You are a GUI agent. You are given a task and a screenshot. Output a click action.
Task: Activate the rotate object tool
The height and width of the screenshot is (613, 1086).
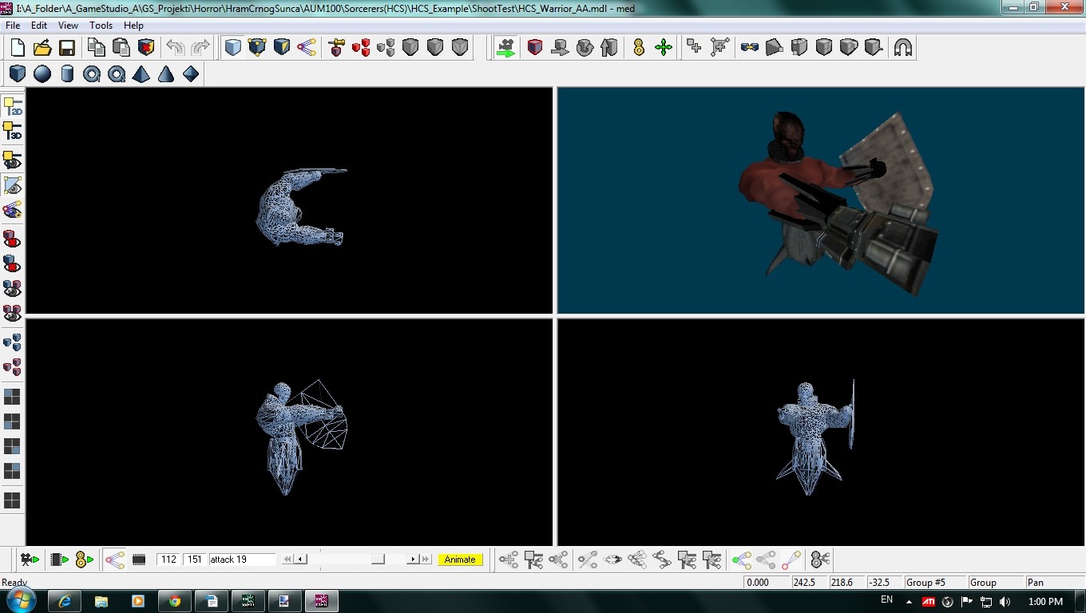[x=585, y=48]
